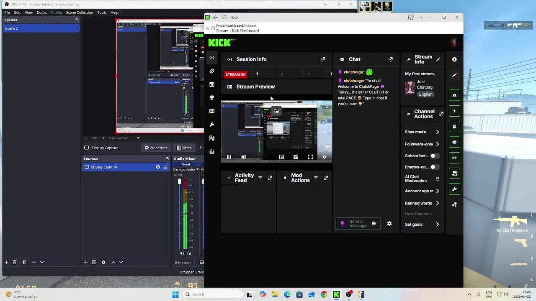Open Mod Actions filter menu
Image resolution: width=536 pixels, height=301 pixels.
pos(316,178)
